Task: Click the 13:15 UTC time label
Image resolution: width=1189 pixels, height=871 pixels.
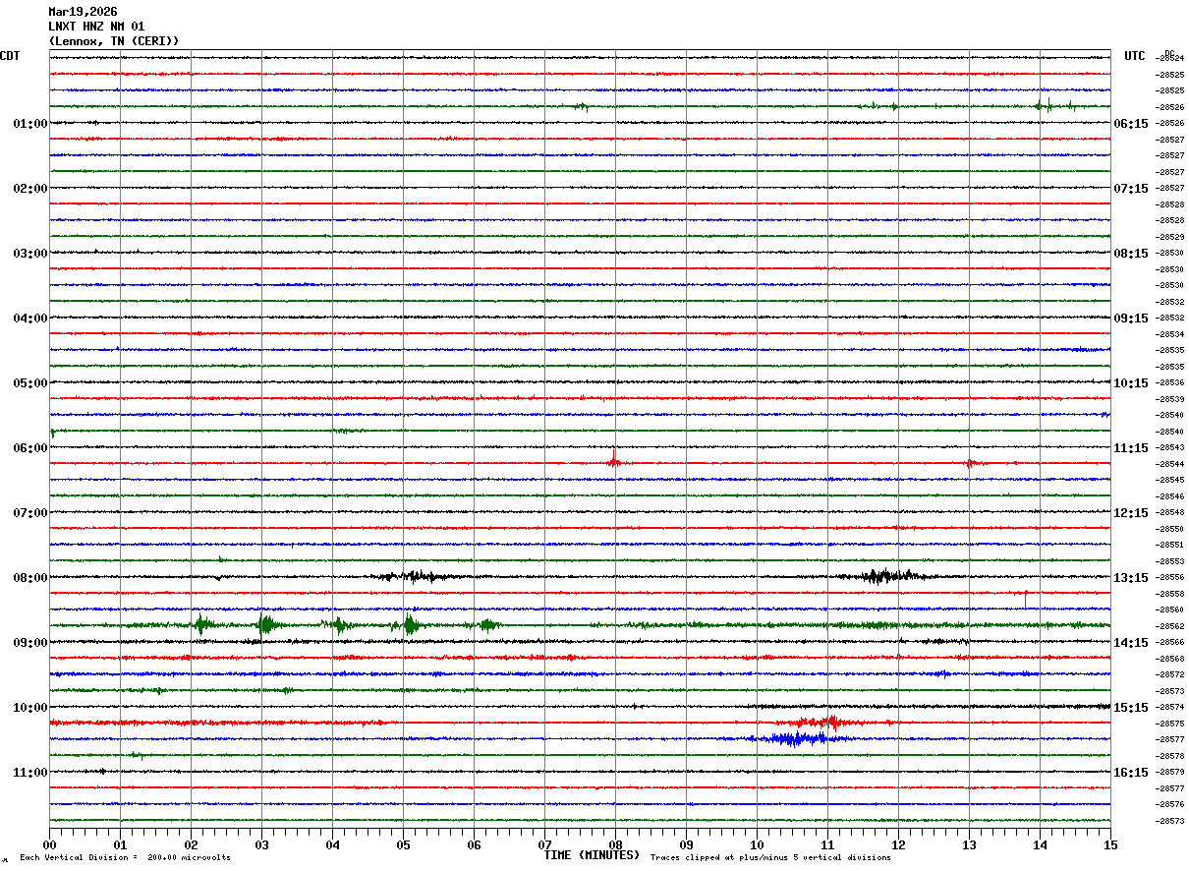Action: [1131, 578]
